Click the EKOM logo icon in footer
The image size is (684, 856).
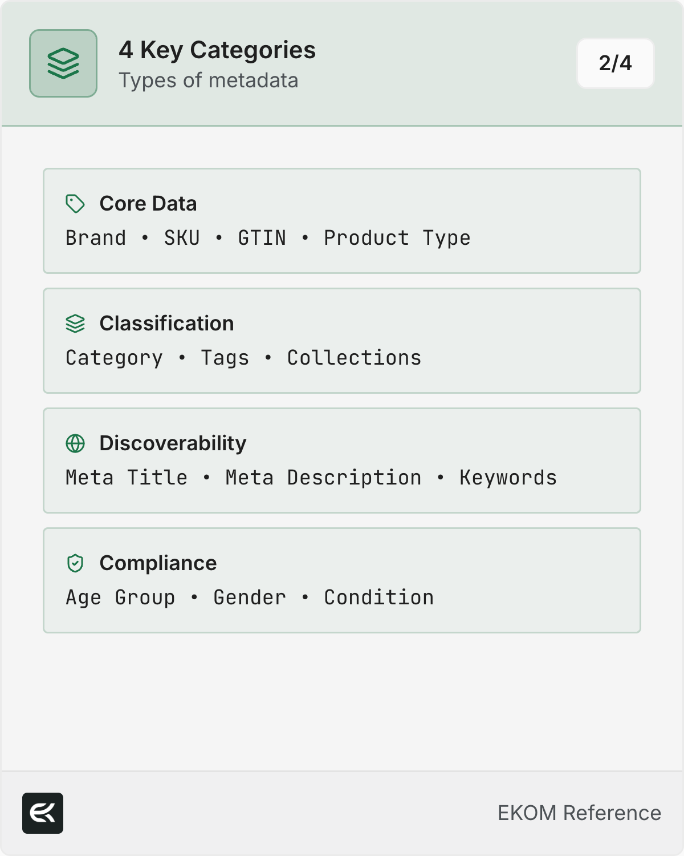pyautogui.click(x=43, y=813)
